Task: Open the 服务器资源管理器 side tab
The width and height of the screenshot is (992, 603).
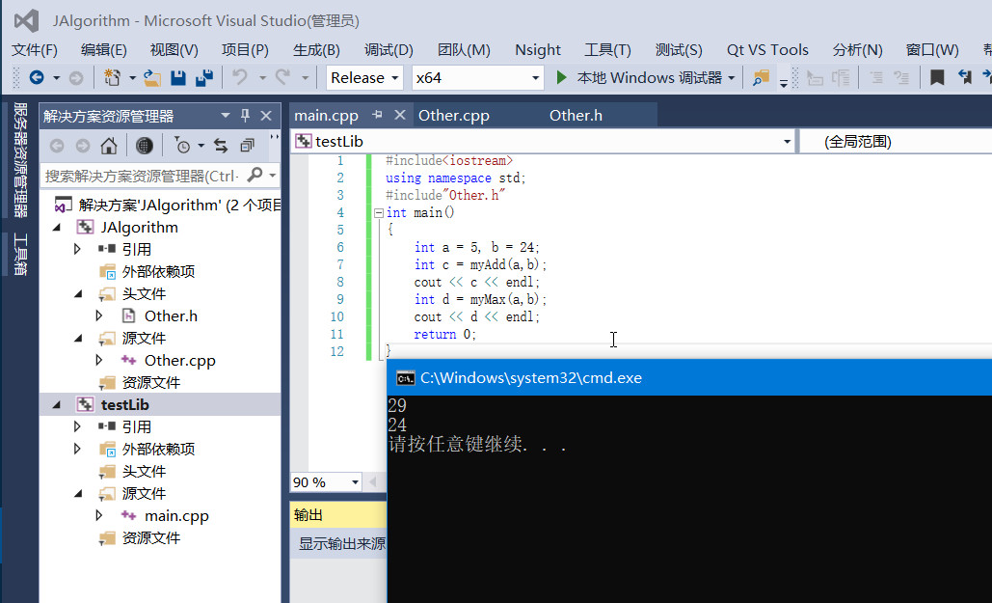Action: [x=20, y=159]
